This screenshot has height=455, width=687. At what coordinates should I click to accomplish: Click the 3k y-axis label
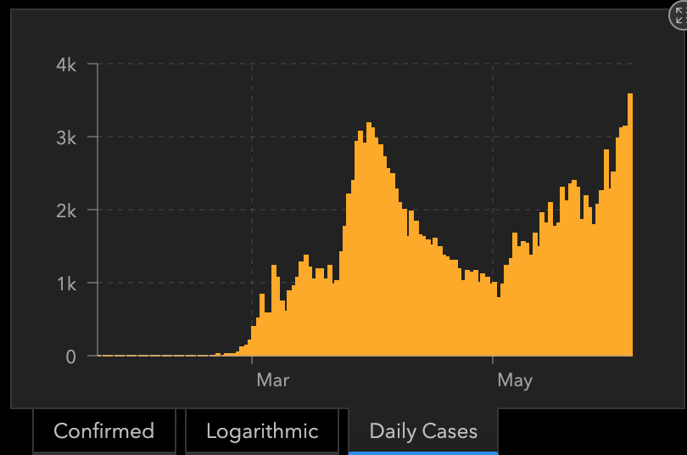click(x=66, y=138)
